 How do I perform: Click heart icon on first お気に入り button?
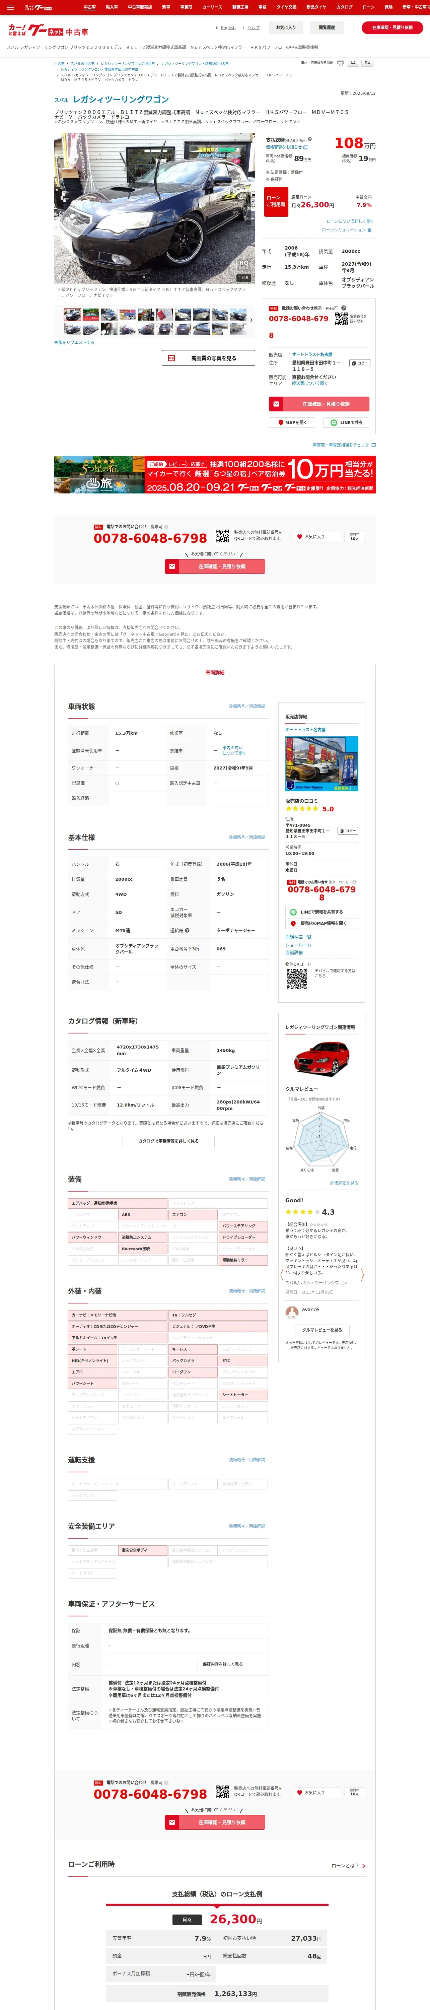pos(300,537)
